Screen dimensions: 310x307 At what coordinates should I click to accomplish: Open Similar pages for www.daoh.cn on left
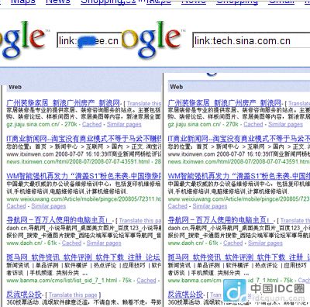coord(104,243)
